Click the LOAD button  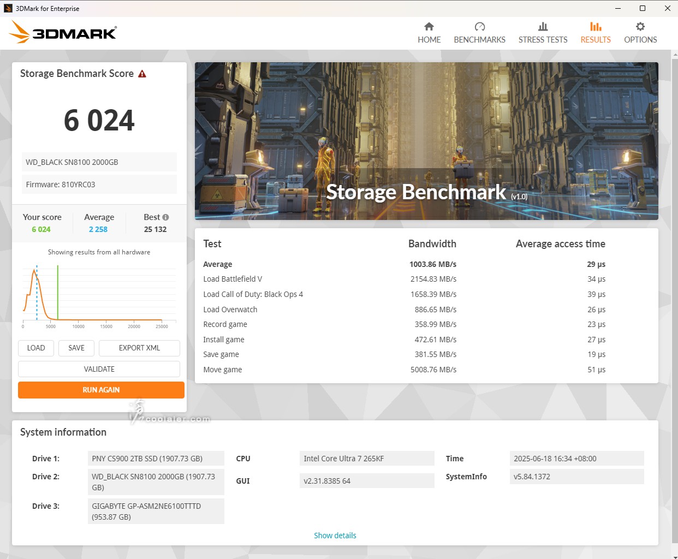point(36,348)
